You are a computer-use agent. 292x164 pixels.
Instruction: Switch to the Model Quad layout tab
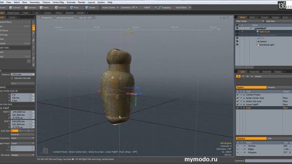pos(13,13)
